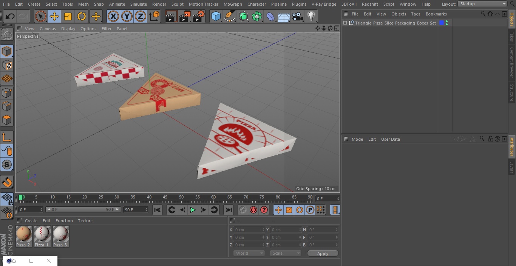This screenshot has width=516, height=266.
Task: Select the Pizza_2 material thumbnail
Action: 24,237
